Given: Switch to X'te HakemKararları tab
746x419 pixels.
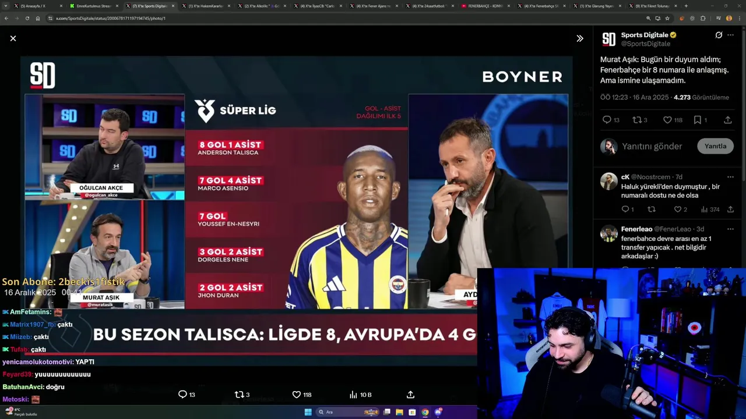Looking at the screenshot, I should [205, 6].
